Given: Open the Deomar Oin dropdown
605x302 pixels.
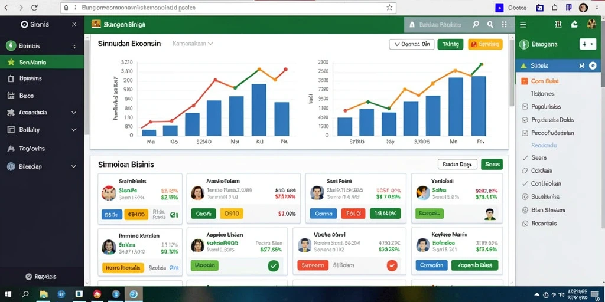Looking at the screenshot, I should coord(412,44).
